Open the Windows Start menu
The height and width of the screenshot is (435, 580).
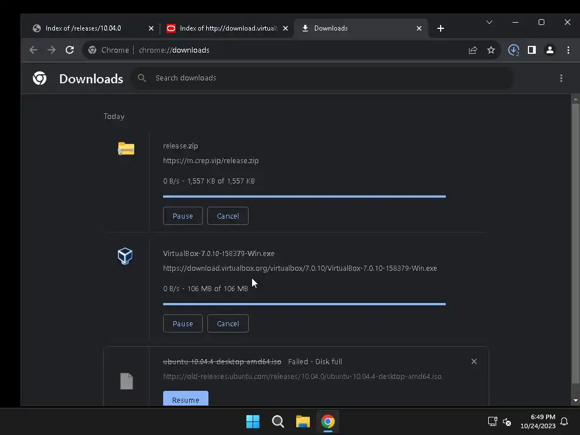tap(253, 421)
